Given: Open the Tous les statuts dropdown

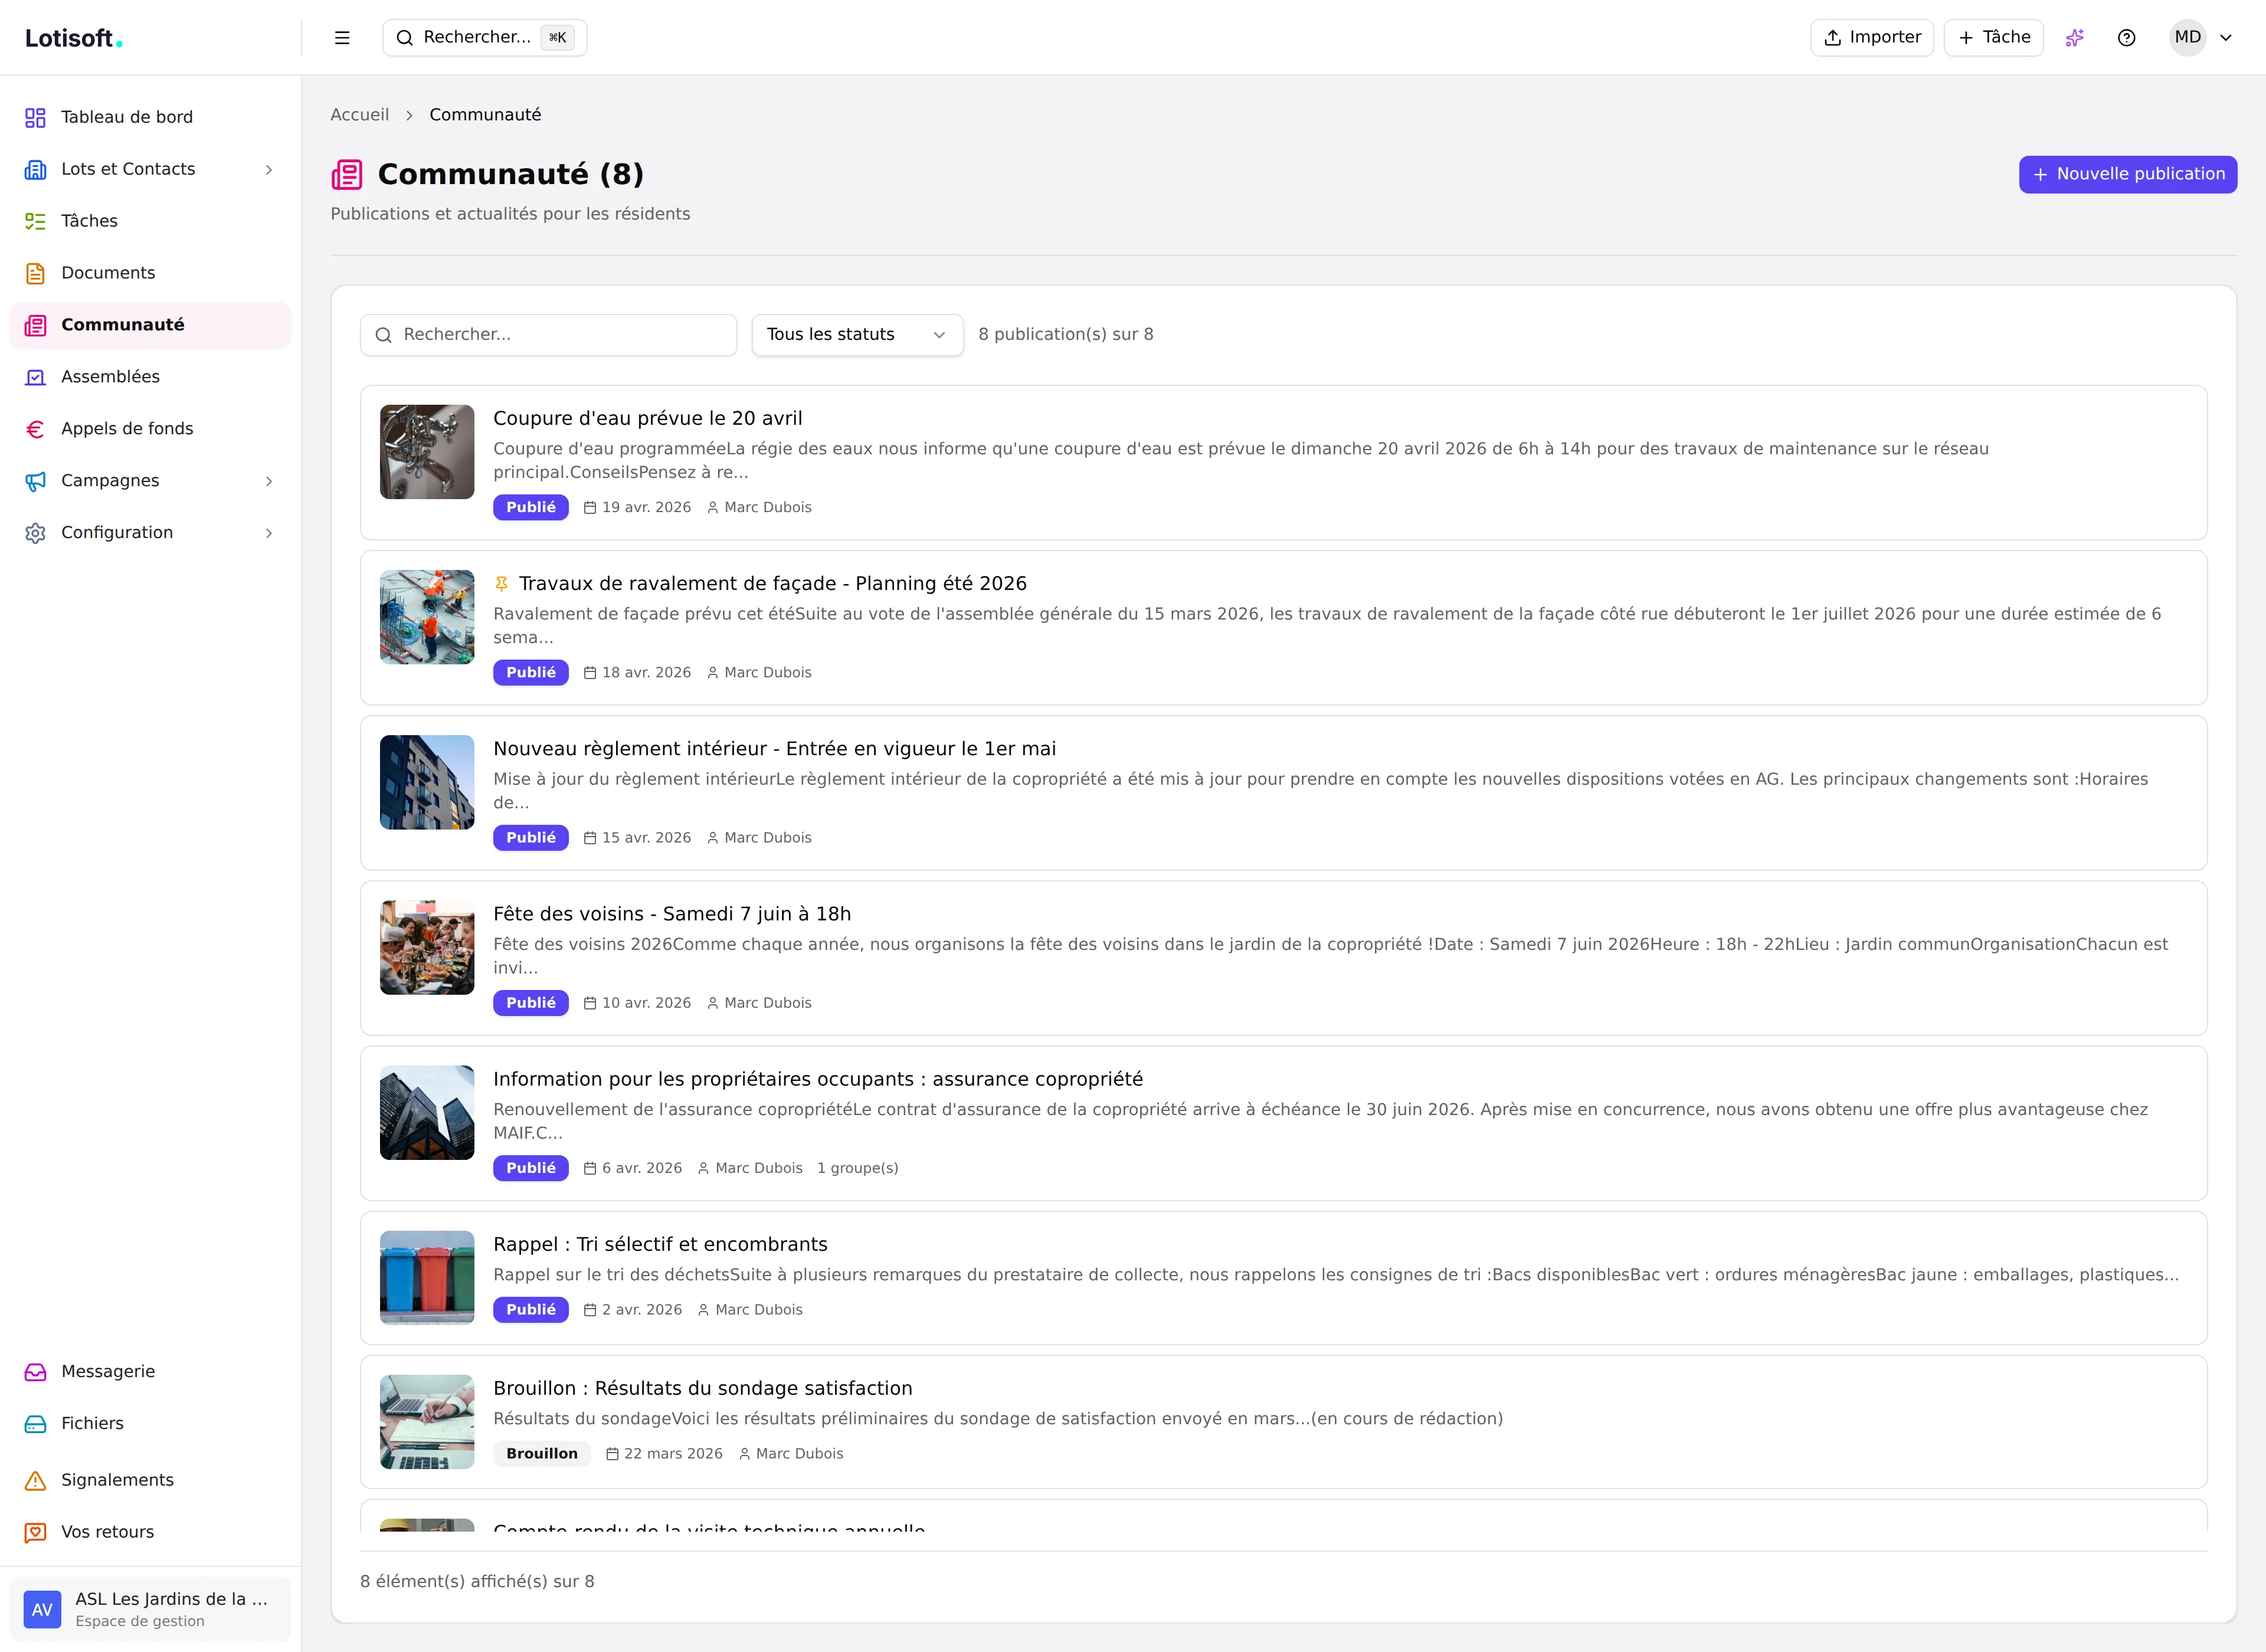Looking at the screenshot, I should click(857, 335).
